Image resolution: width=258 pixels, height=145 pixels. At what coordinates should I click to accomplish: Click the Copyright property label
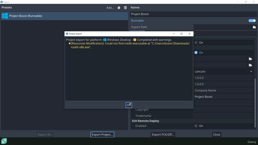point(142,110)
